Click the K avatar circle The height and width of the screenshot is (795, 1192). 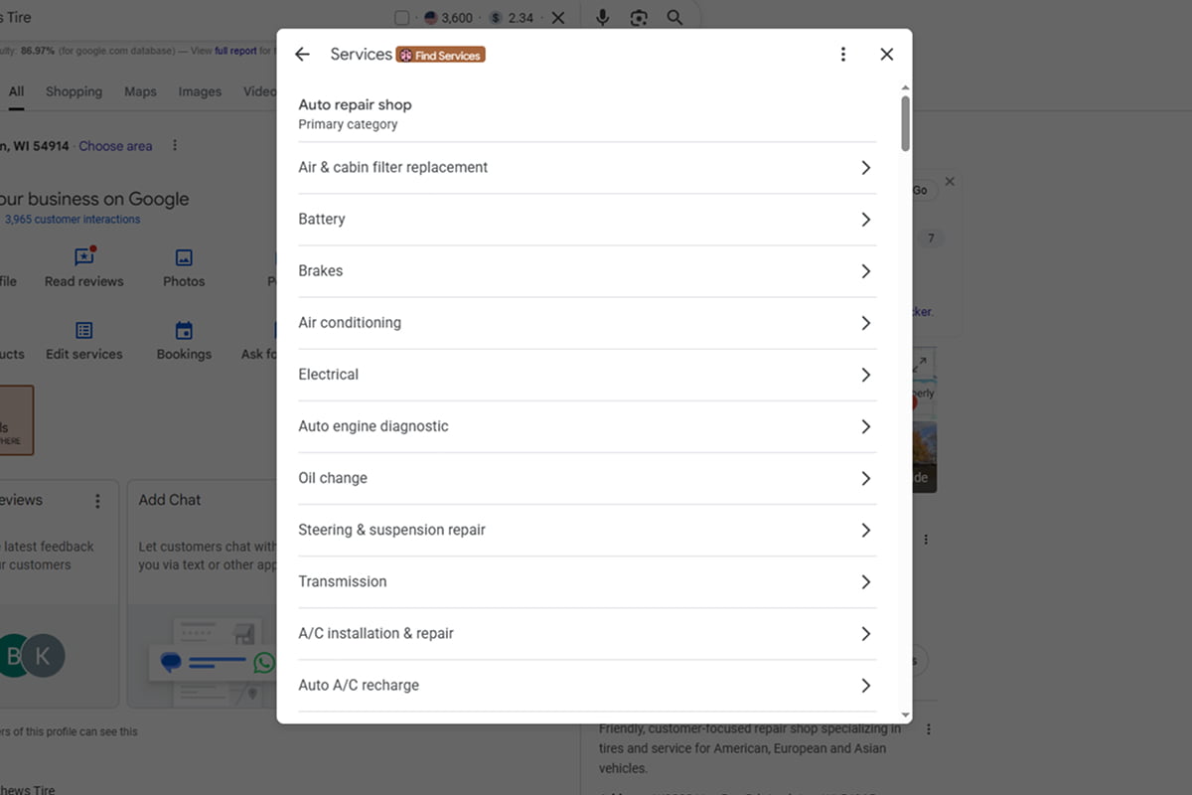[x=43, y=656]
